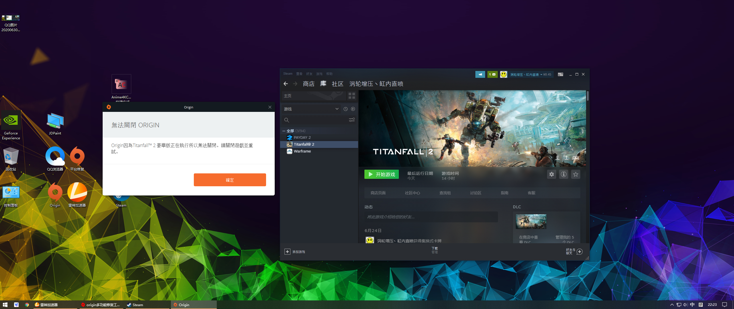Switch to origin多功能修复工具 taskbar button

101,305
